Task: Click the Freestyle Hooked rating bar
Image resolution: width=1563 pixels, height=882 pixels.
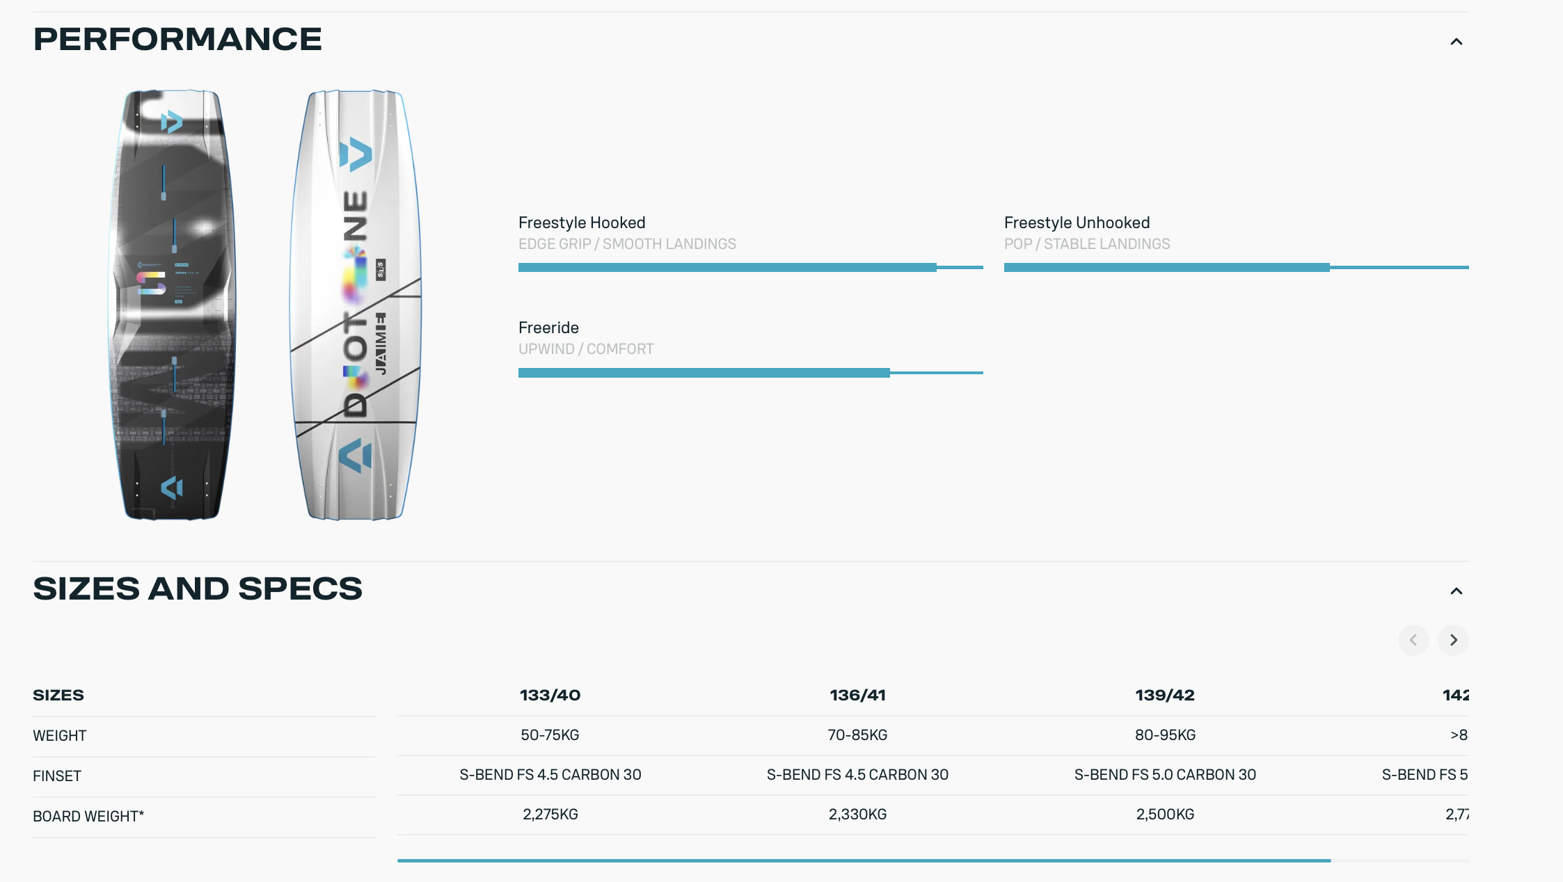Action: pyautogui.click(x=750, y=267)
